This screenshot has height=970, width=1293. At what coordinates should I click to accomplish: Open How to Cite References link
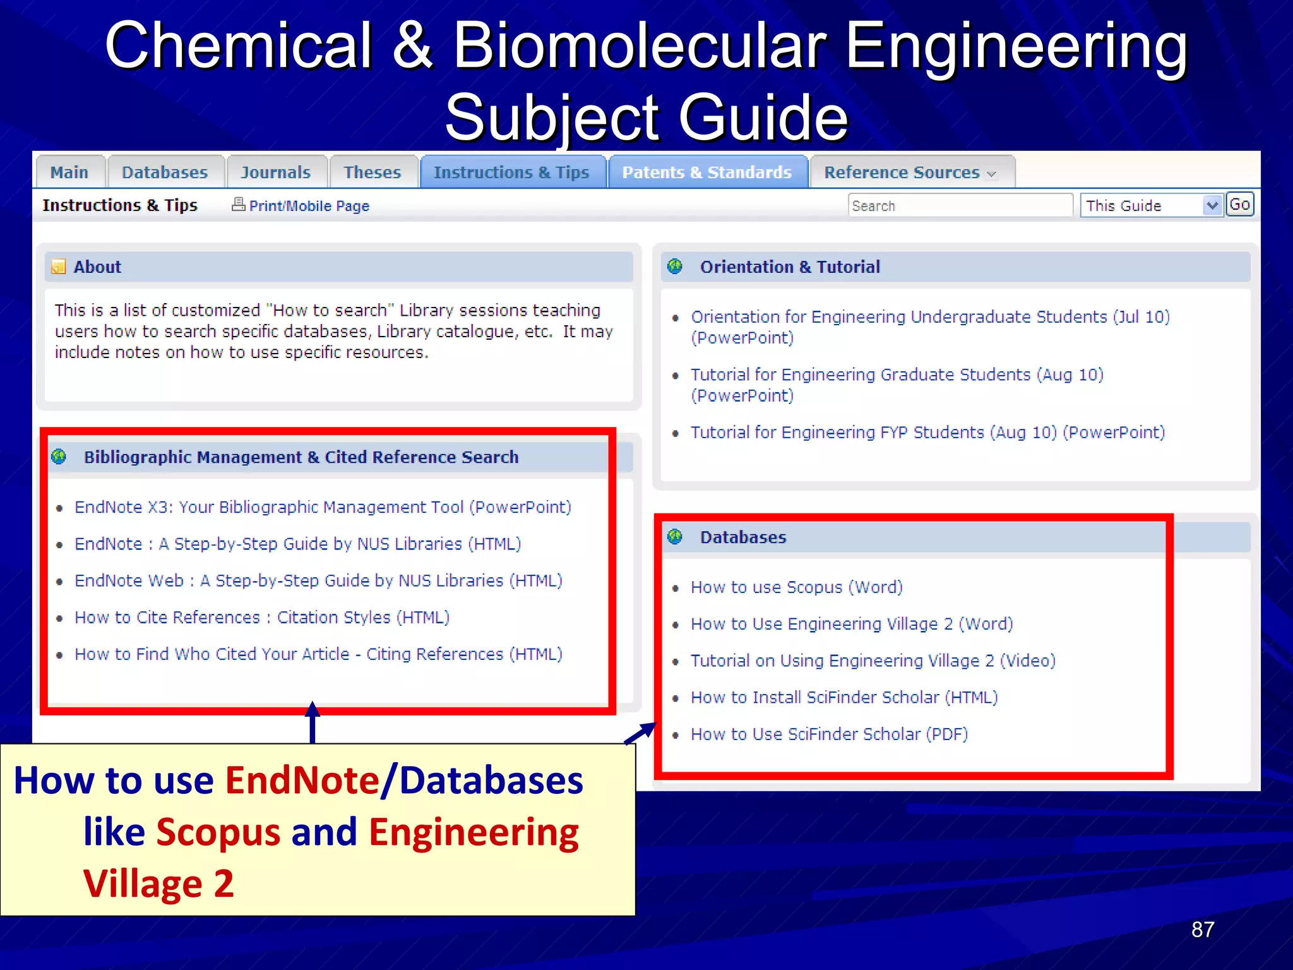click(262, 617)
